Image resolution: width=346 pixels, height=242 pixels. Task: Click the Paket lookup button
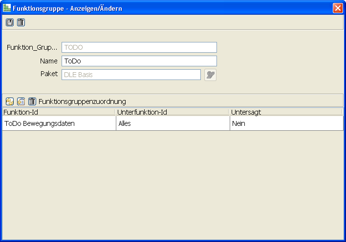pos(210,75)
